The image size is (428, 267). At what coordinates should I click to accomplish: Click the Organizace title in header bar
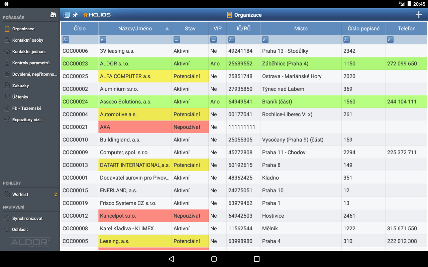[x=248, y=15]
